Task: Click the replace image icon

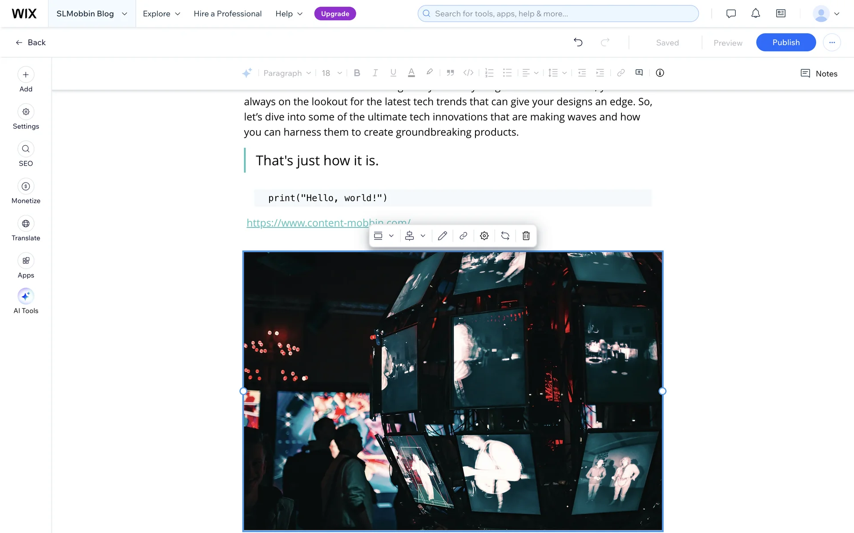Action: [x=505, y=236]
